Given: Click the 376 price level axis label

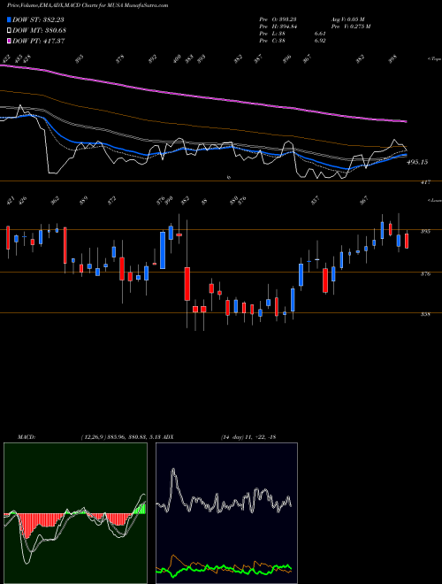Looking at the screenshot, I should (x=425, y=273).
